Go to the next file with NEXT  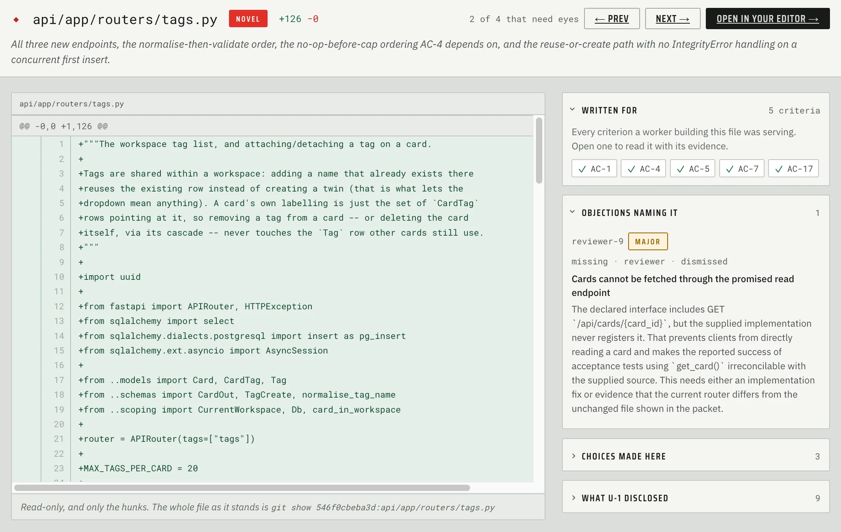pyautogui.click(x=672, y=19)
